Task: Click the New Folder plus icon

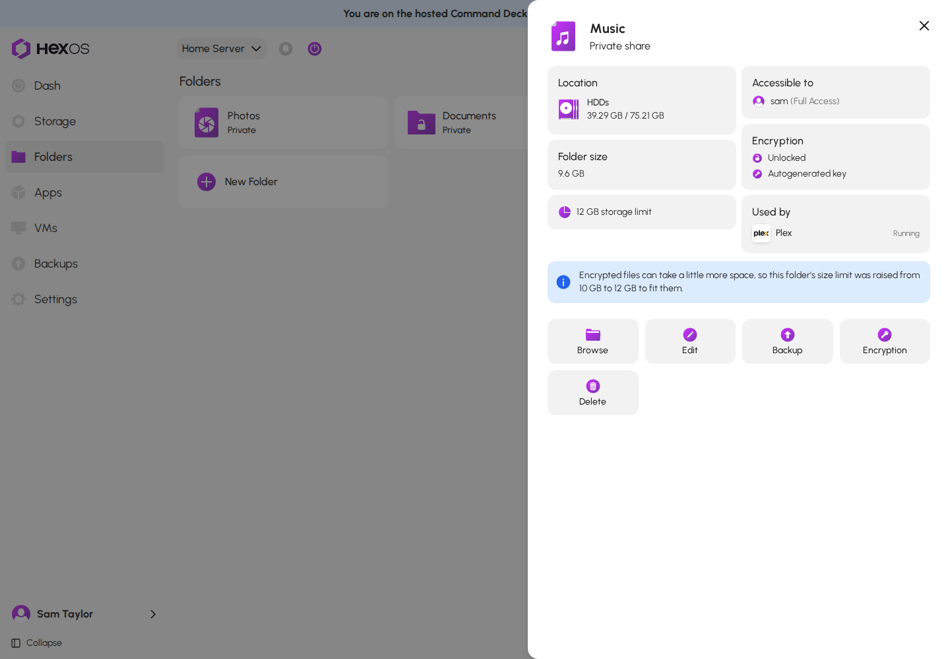Action: pyautogui.click(x=206, y=182)
